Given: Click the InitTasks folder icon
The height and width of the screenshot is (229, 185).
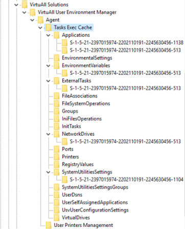Looking at the screenshot, I should pos(57,127).
